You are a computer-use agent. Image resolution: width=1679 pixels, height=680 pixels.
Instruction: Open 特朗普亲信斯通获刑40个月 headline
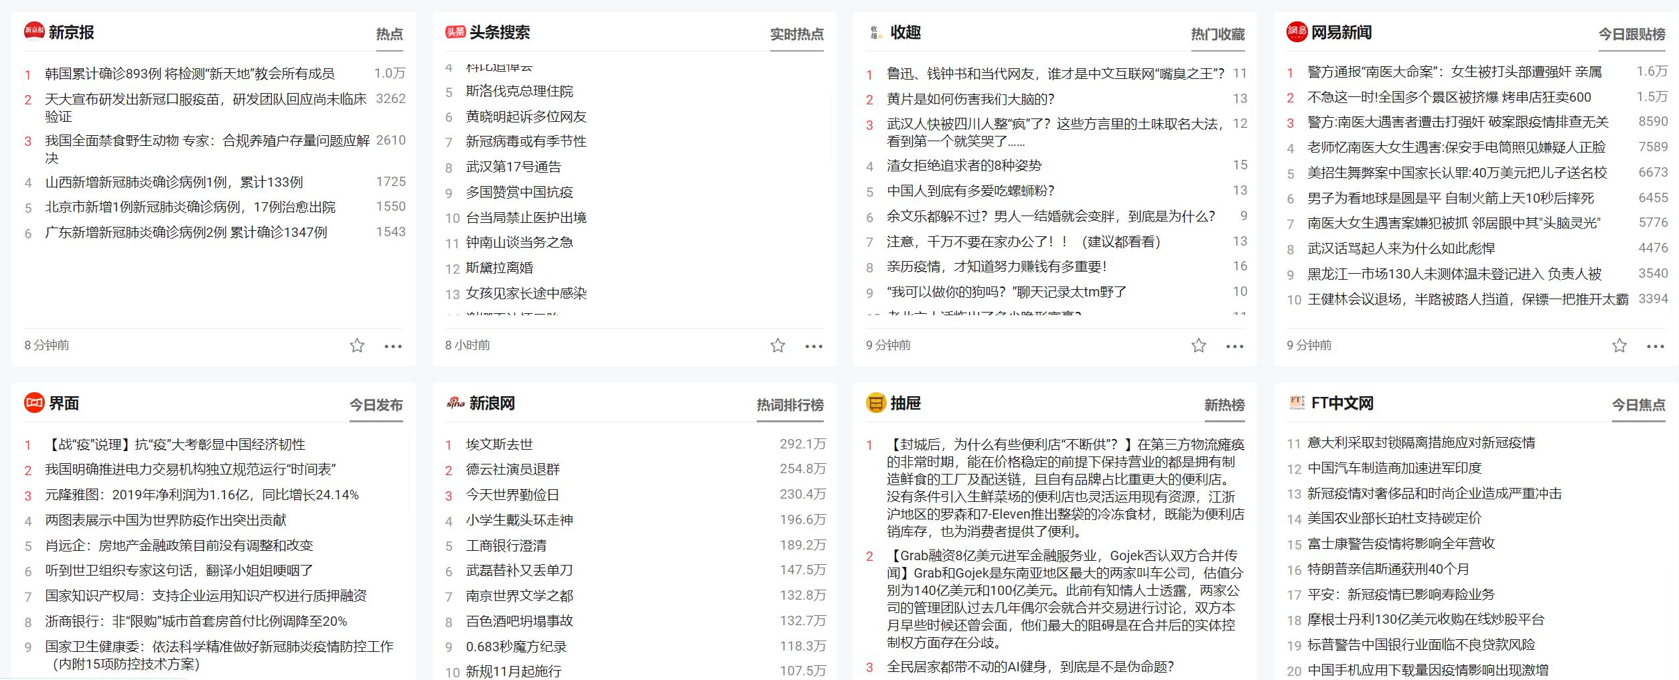[1388, 569]
